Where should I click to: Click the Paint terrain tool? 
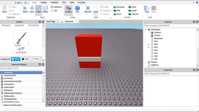pos(118,14)
